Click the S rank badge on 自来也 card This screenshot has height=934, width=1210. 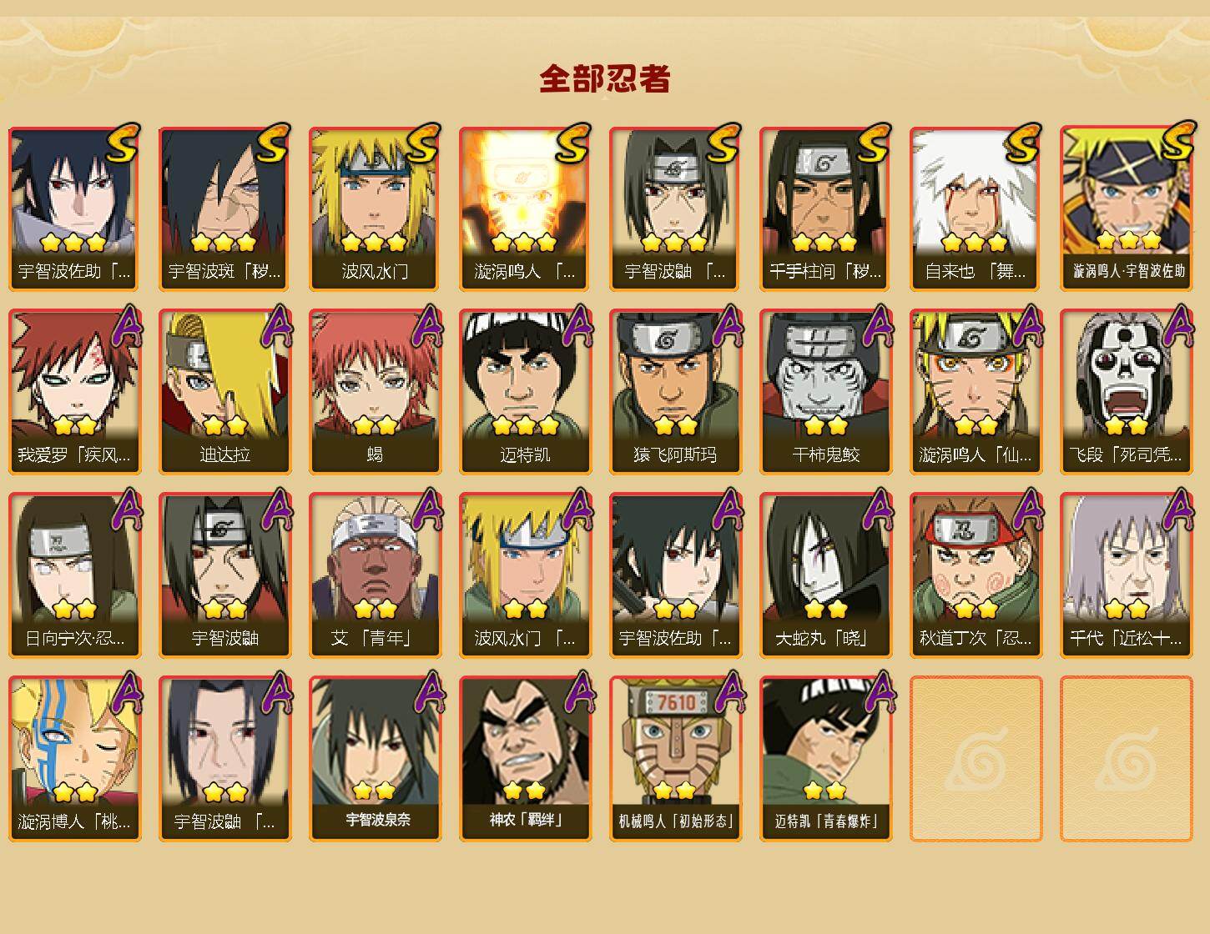pyautogui.click(x=1022, y=143)
